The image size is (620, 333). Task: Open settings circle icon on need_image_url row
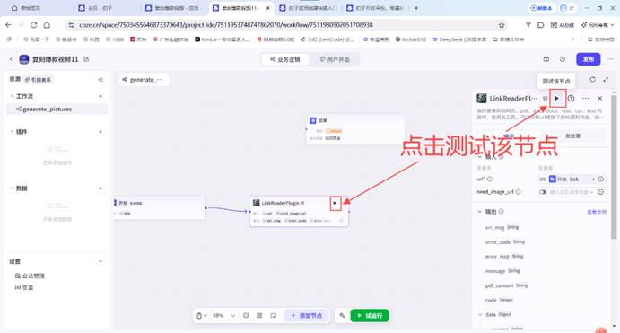(x=601, y=192)
